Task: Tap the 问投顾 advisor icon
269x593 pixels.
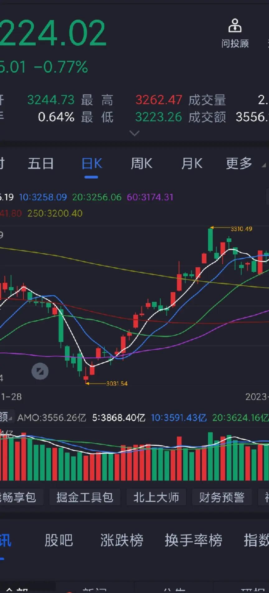Action: point(235,31)
